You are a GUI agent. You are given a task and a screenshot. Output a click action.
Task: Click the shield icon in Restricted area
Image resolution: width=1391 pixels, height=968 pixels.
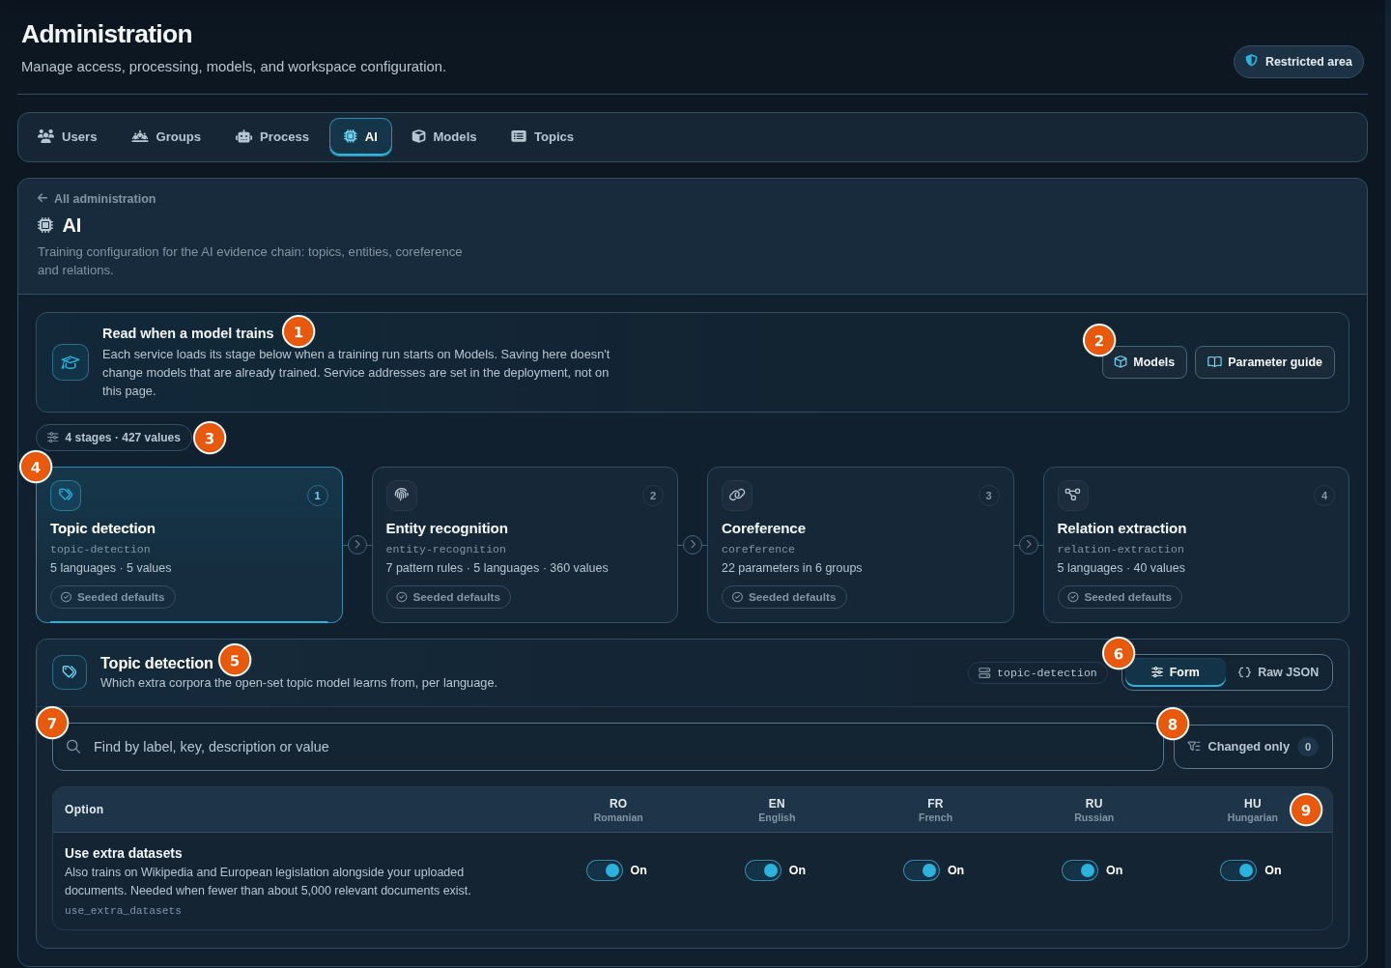(x=1252, y=61)
